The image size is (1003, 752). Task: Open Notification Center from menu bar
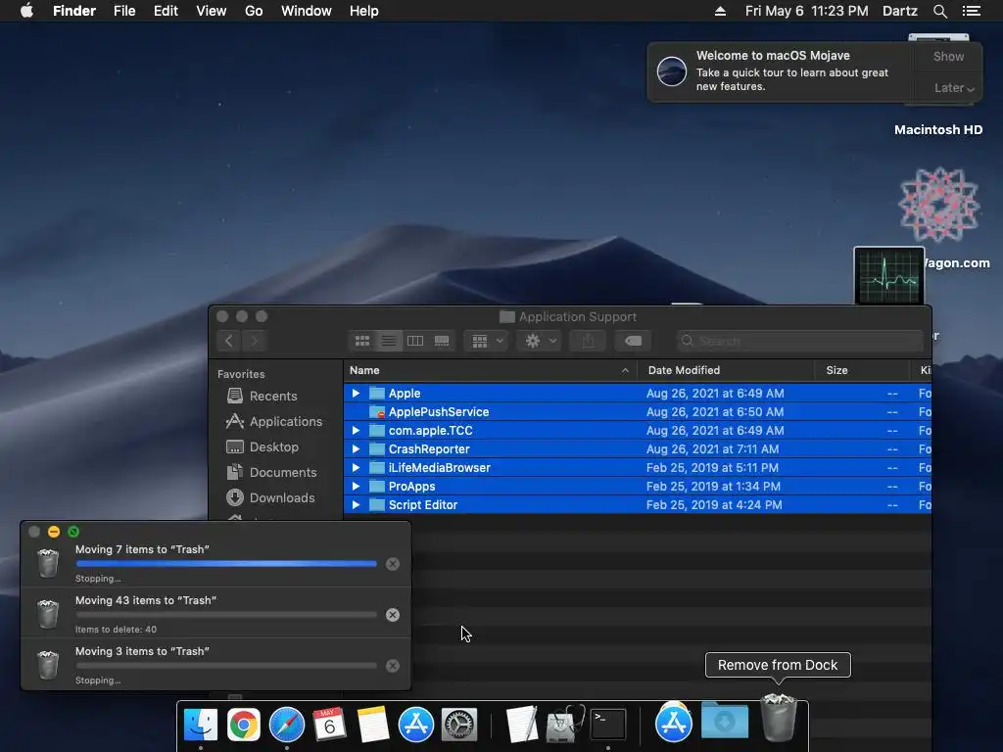(971, 11)
